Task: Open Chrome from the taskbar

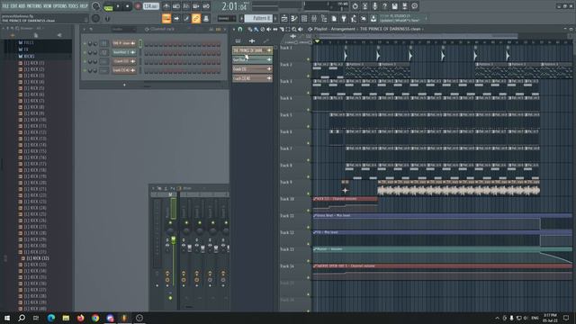Action: pos(95,318)
